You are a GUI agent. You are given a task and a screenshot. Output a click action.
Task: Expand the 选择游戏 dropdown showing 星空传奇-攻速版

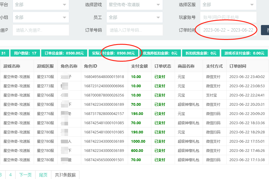coord(134,5)
